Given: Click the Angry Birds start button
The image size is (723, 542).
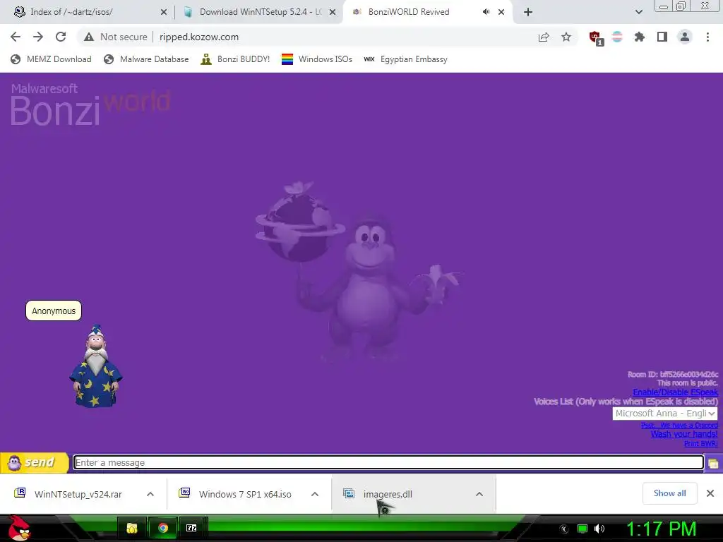Looking at the screenshot, I should (19, 528).
